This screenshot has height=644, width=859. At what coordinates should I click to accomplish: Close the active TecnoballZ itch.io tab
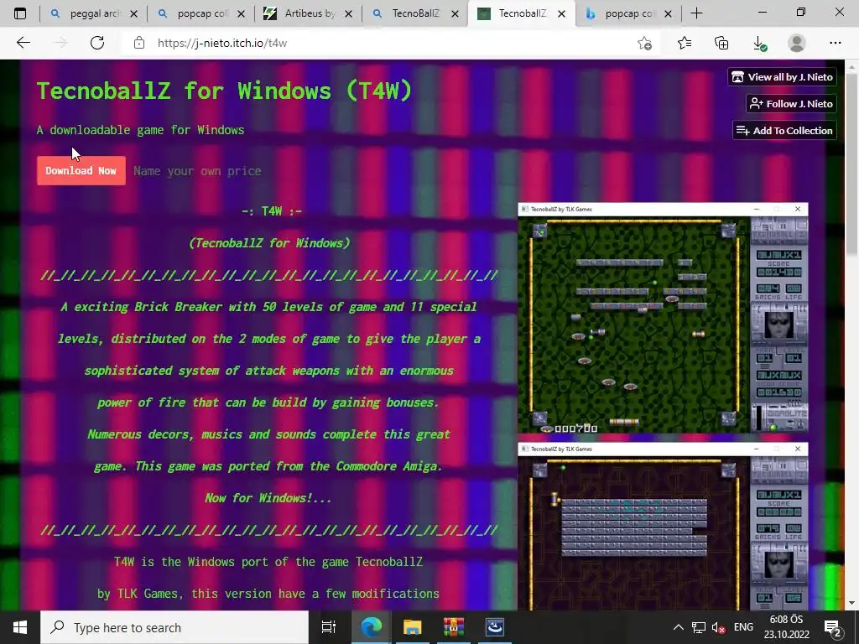coord(561,14)
